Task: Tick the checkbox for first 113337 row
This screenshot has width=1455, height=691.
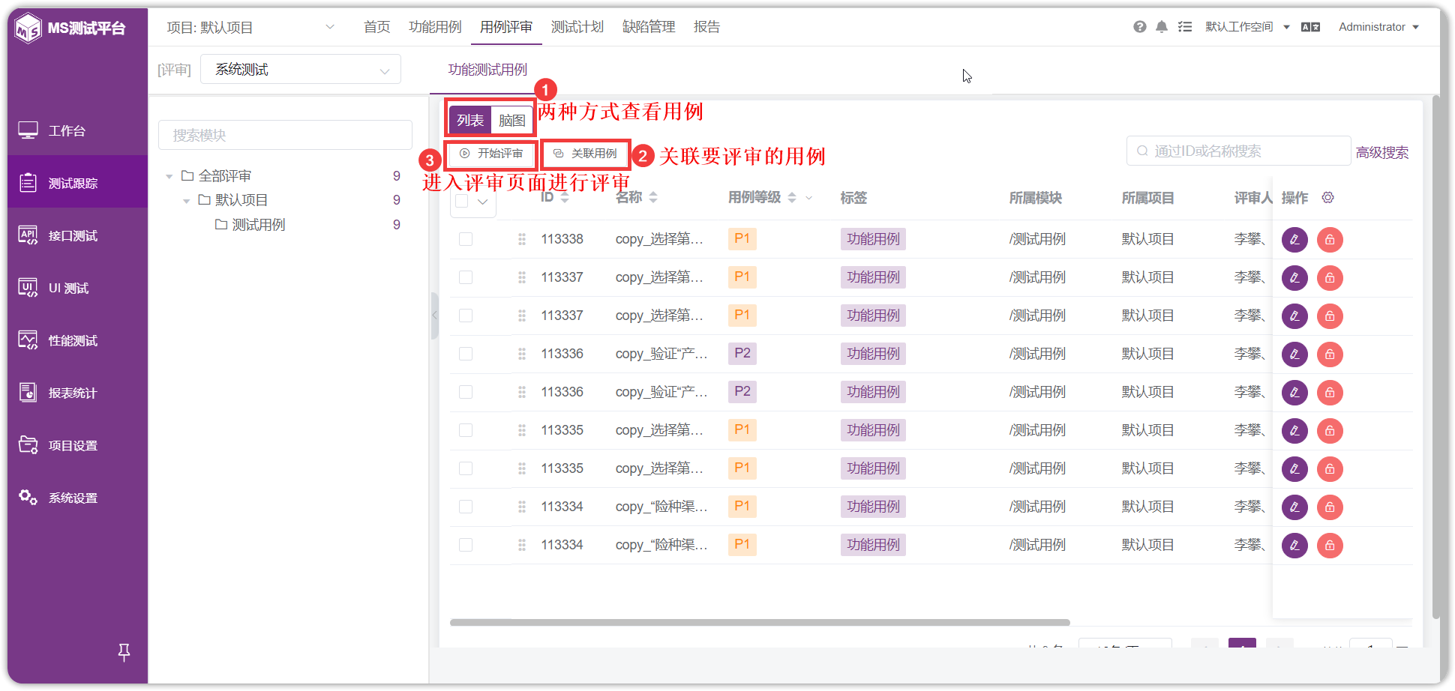Action: click(x=466, y=277)
